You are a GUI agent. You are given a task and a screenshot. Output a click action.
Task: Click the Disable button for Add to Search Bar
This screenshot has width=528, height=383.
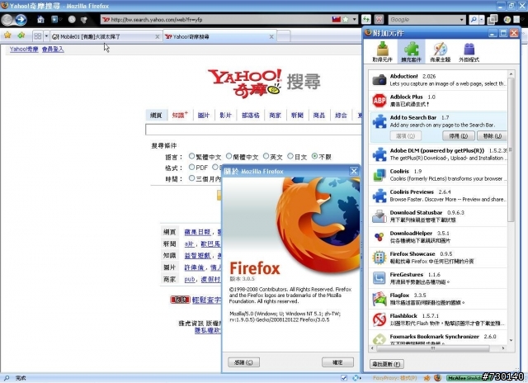tap(459, 136)
